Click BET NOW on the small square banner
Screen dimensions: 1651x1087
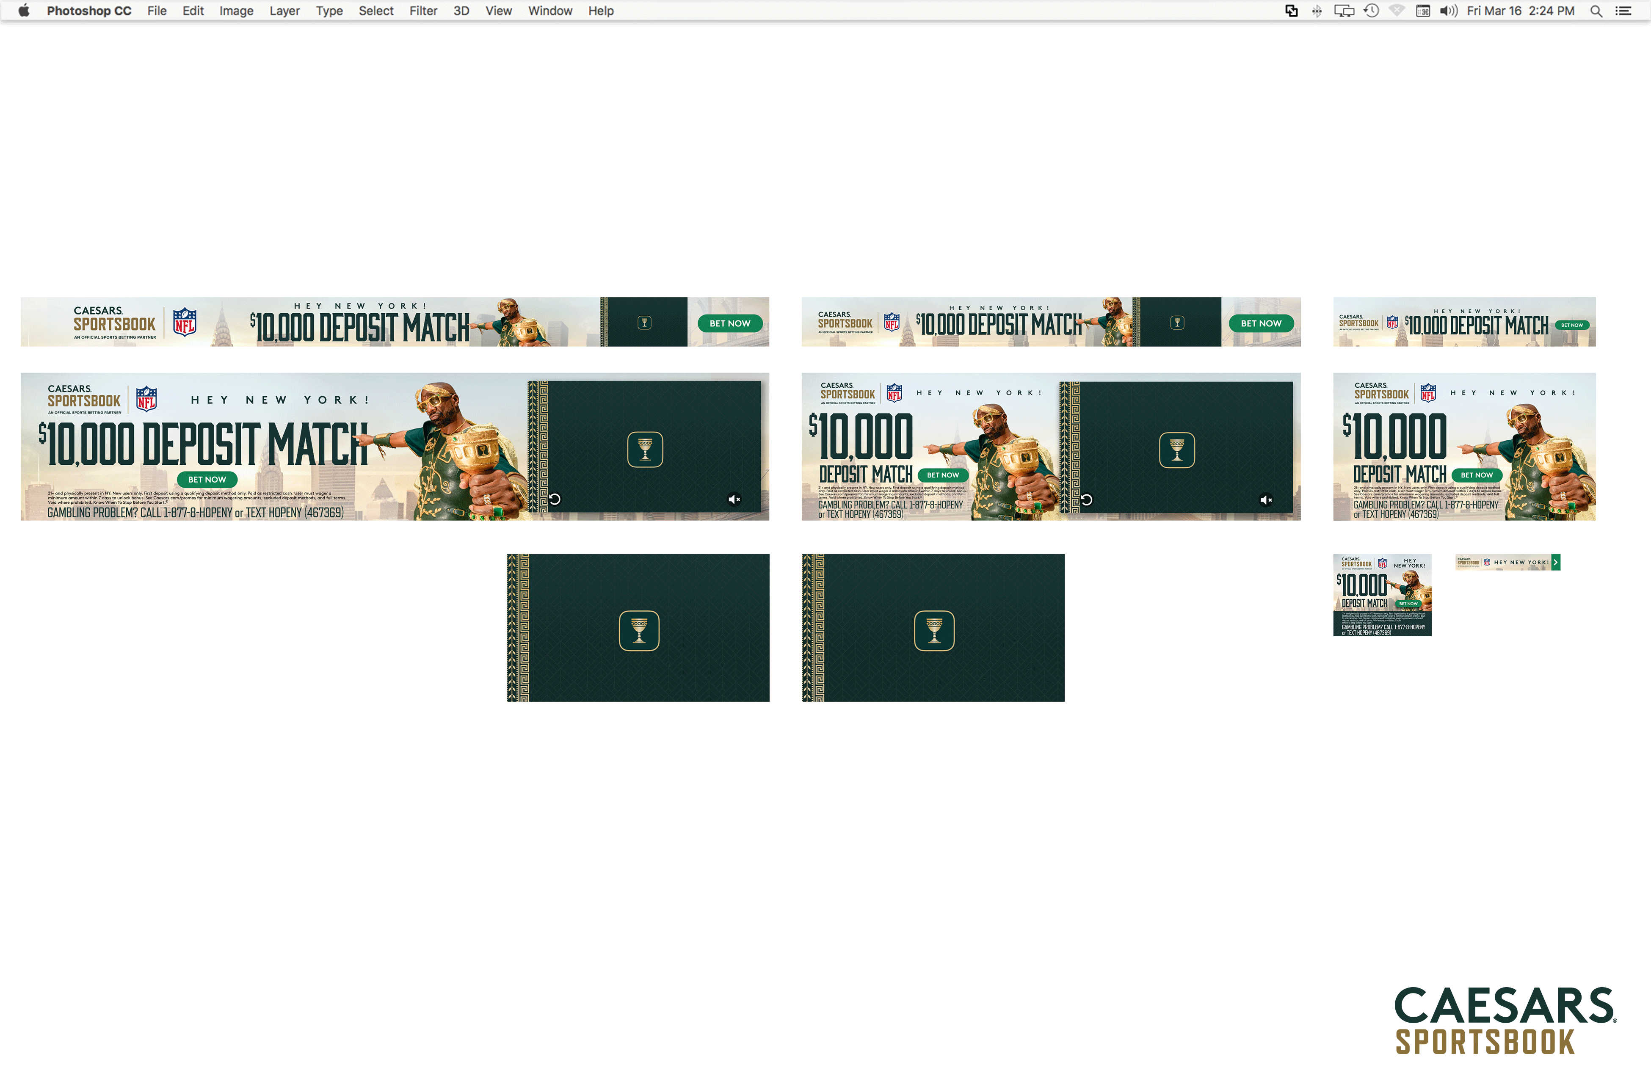[x=1408, y=604]
